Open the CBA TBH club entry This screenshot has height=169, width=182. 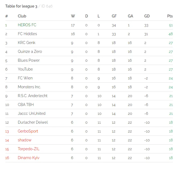point(26,105)
